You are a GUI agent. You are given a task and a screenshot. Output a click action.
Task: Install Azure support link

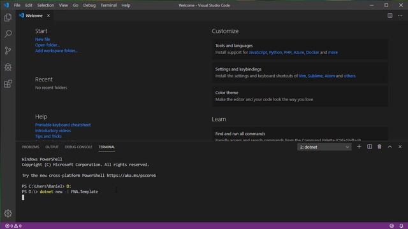point(299,52)
